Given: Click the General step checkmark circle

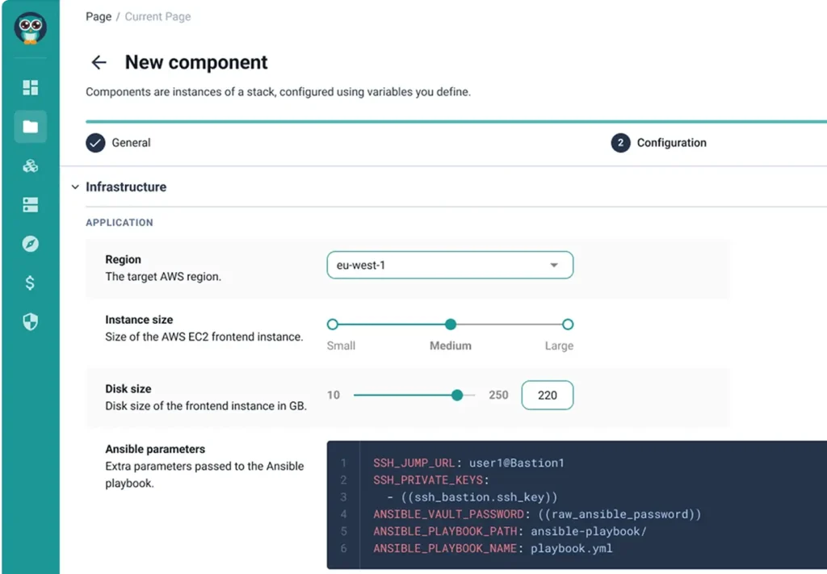Looking at the screenshot, I should [95, 143].
